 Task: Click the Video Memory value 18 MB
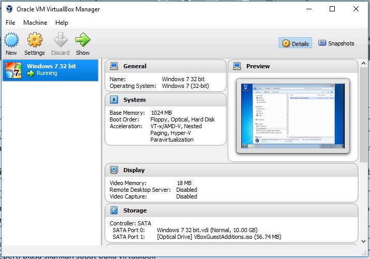tap(184, 183)
